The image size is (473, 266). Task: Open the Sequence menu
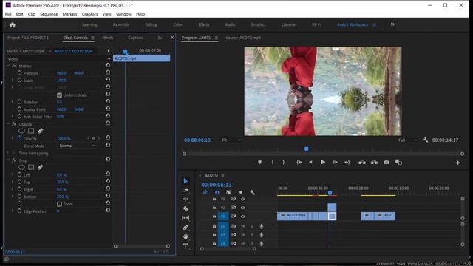[49, 14]
